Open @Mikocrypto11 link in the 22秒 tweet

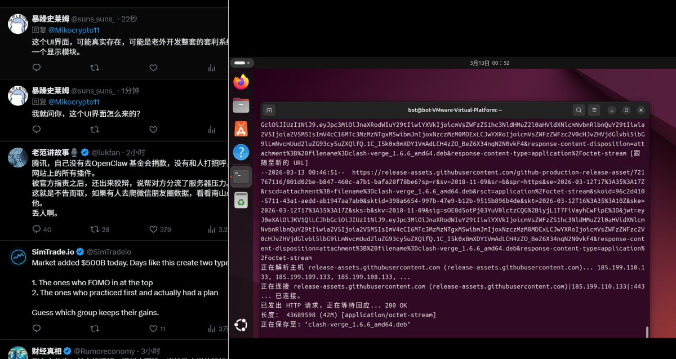pos(74,30)
